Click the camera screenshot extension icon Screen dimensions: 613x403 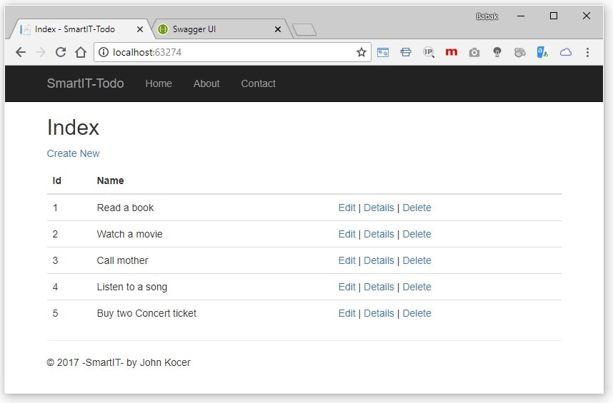click(474, 52)
